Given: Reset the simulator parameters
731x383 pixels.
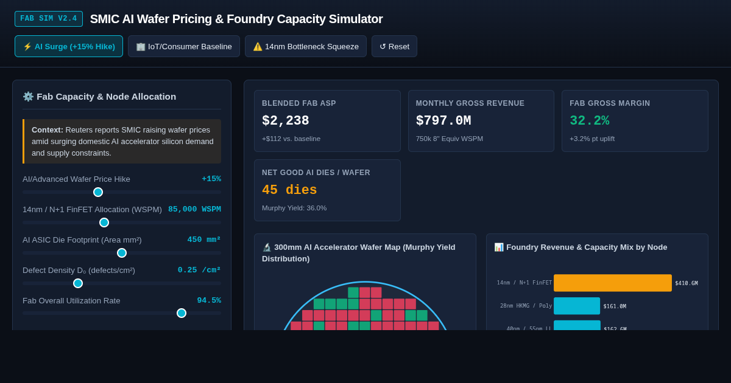Looking at the screenshot, I should pos(394,46).
